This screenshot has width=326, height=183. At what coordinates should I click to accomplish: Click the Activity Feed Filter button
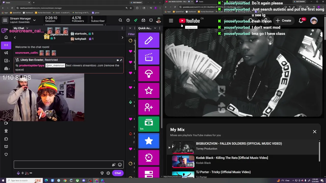(131, 34)
